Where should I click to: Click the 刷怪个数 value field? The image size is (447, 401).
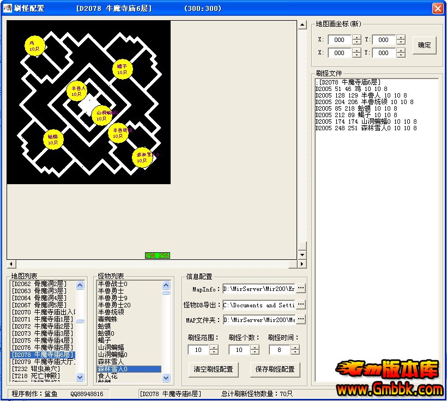(x=239, y=350)
